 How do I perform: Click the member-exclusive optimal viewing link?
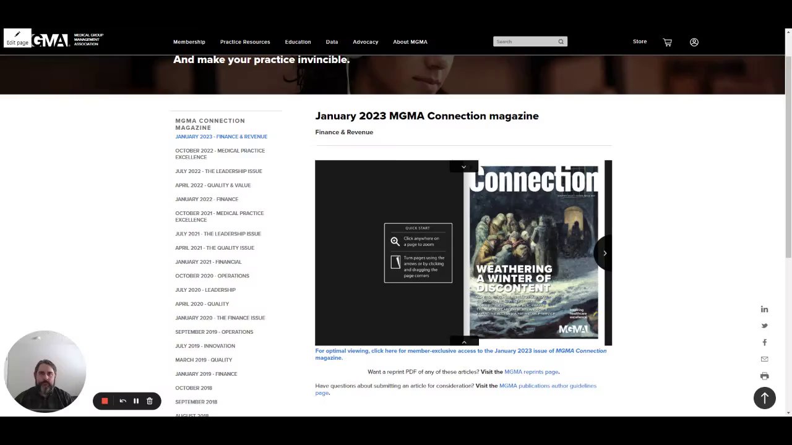point(460,354)
